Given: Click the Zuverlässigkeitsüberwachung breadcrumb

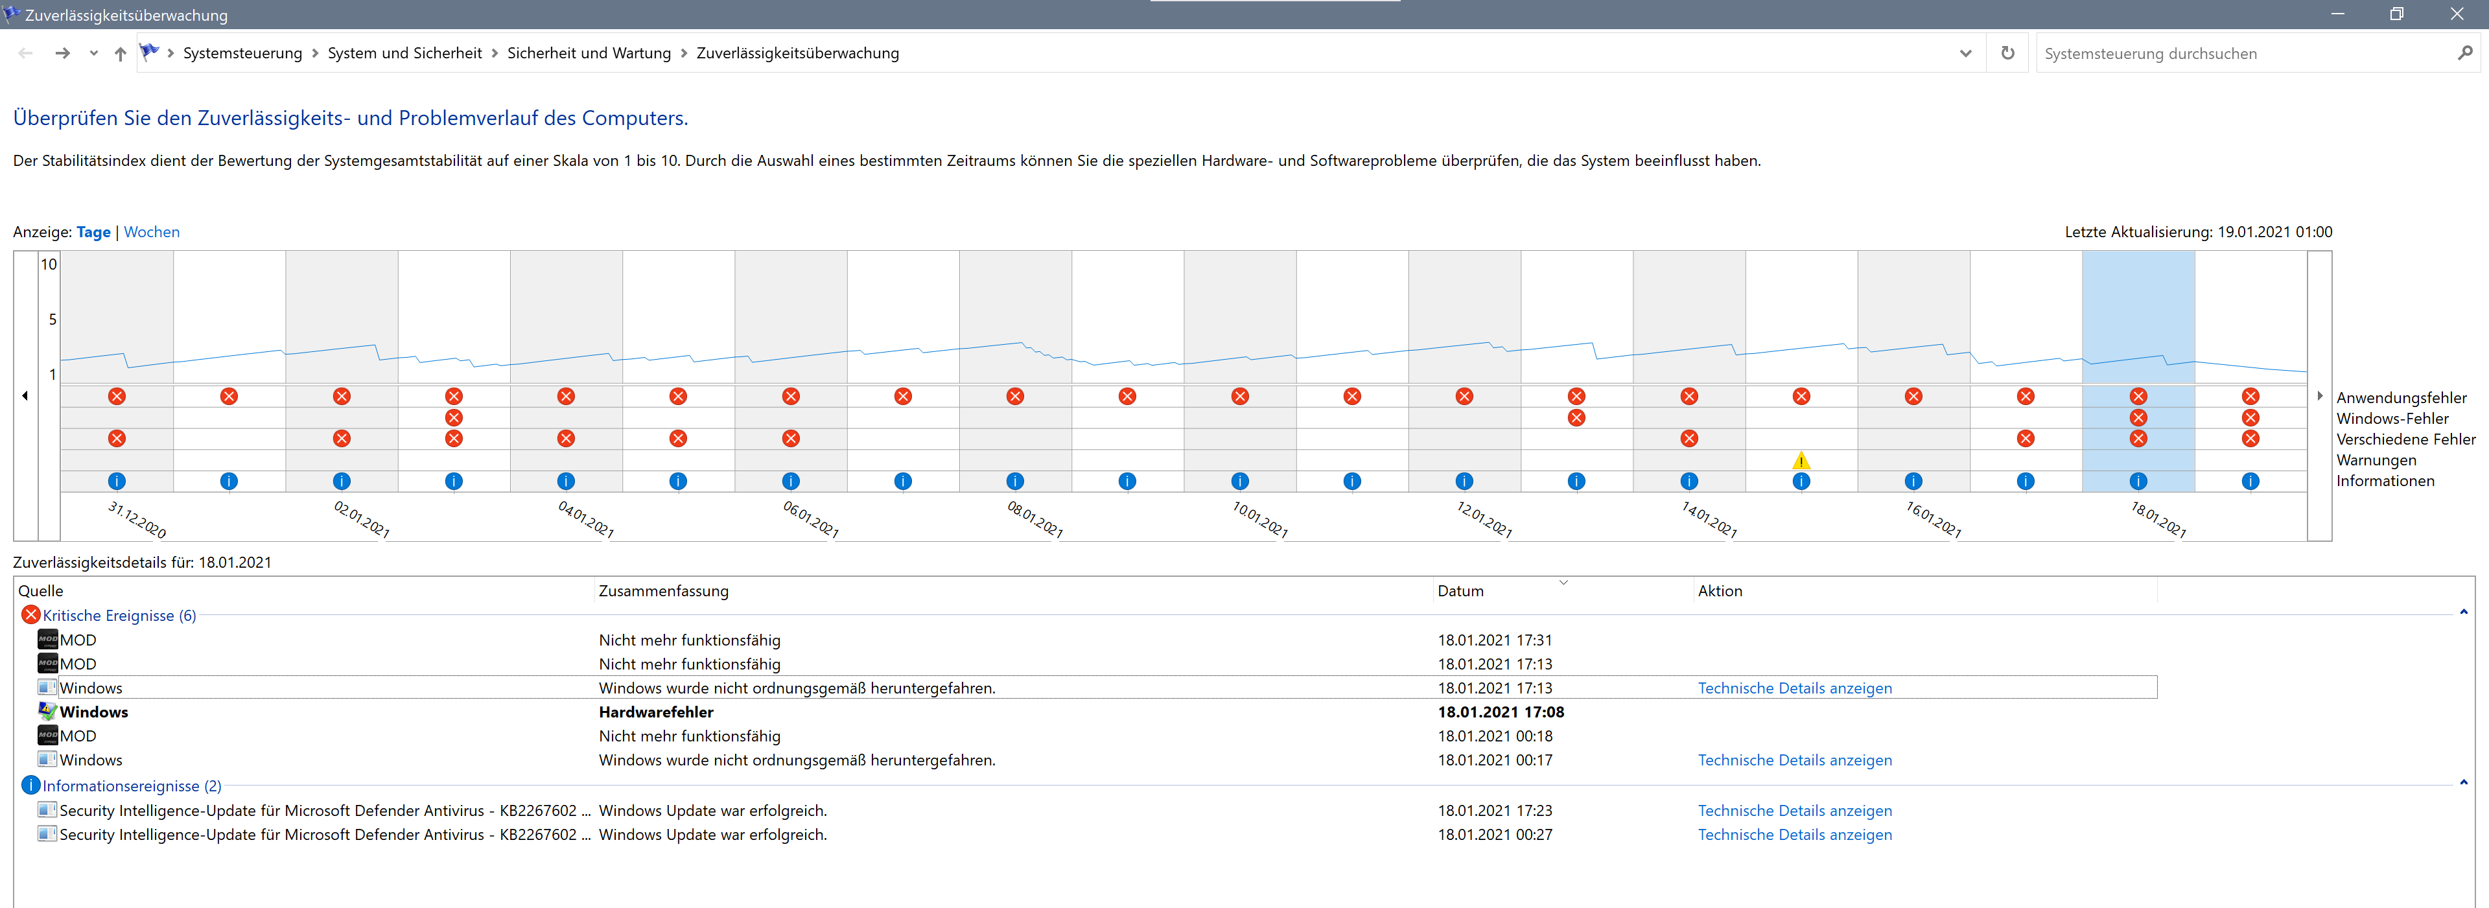Looking at the screenshot, I should [797, 53].
